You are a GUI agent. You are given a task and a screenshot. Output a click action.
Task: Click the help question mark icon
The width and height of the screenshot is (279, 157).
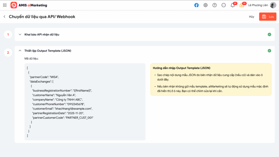click(214, 5)
